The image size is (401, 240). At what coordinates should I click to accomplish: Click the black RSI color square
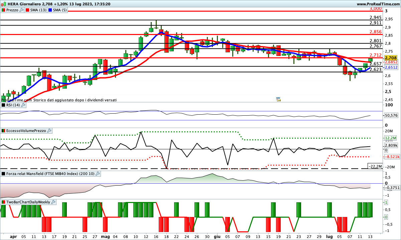[x=3, y=105]
